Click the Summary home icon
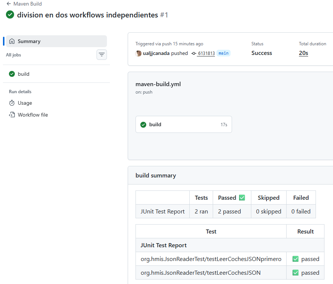Image resolution: width=333 pixels, height=284 pixels. (x=12, y=41)
